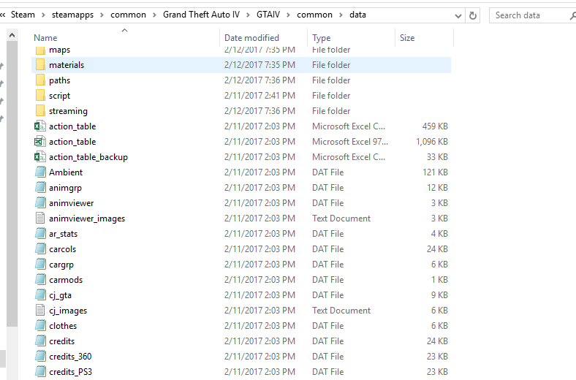
Task: Show hidden breadcrumb path with double chevron
Action: [x=3, y=15]
